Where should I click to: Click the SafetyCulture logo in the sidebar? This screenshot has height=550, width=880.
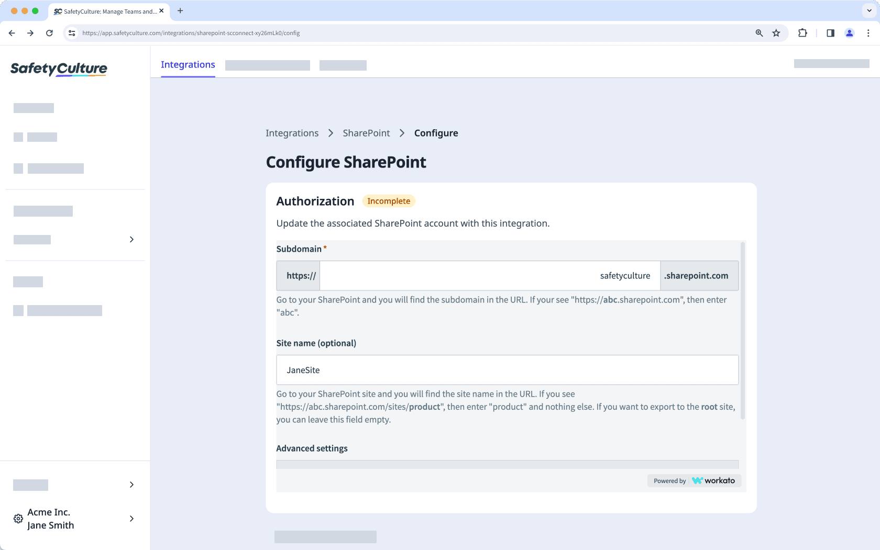[59, 69]
